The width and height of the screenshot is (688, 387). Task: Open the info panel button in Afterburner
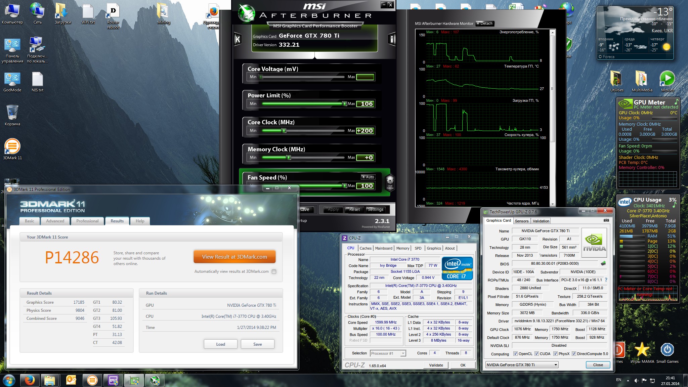391,40
